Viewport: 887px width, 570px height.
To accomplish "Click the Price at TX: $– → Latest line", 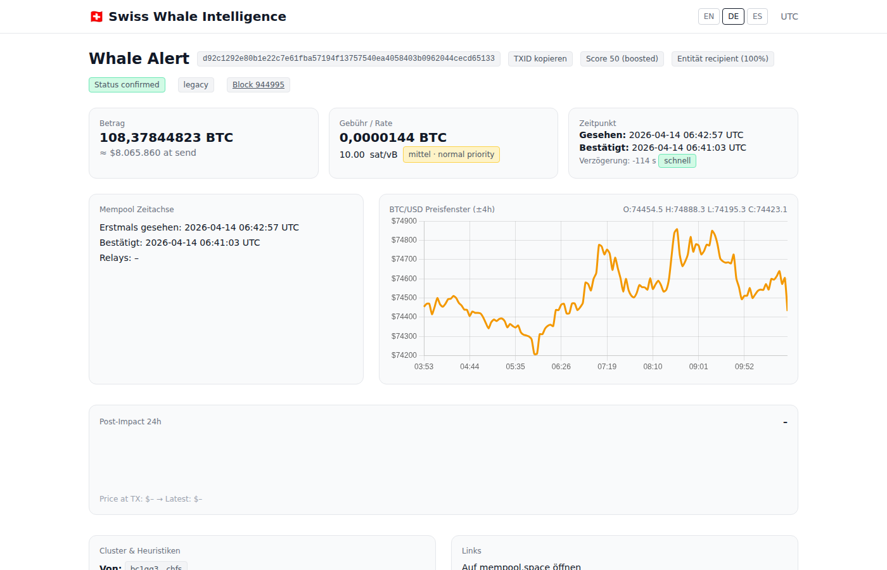I will tap(151, 499).
